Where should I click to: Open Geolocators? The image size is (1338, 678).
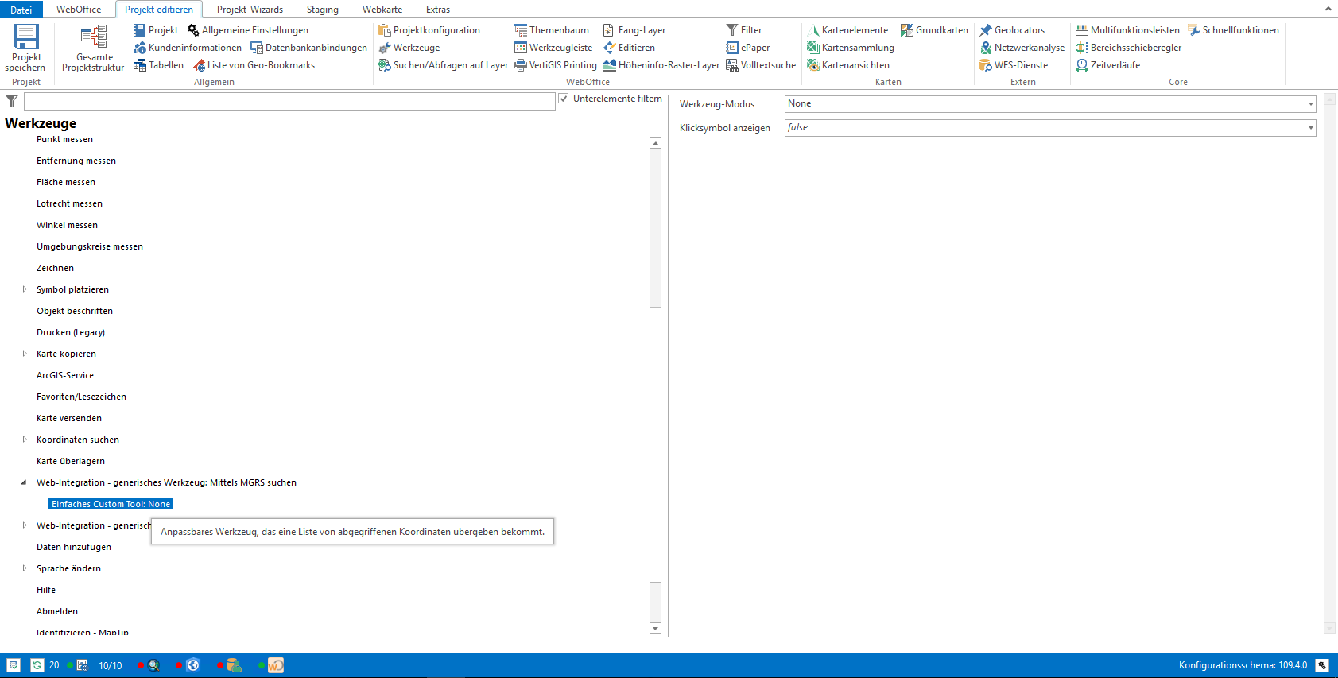click(x=1012, y=30)
